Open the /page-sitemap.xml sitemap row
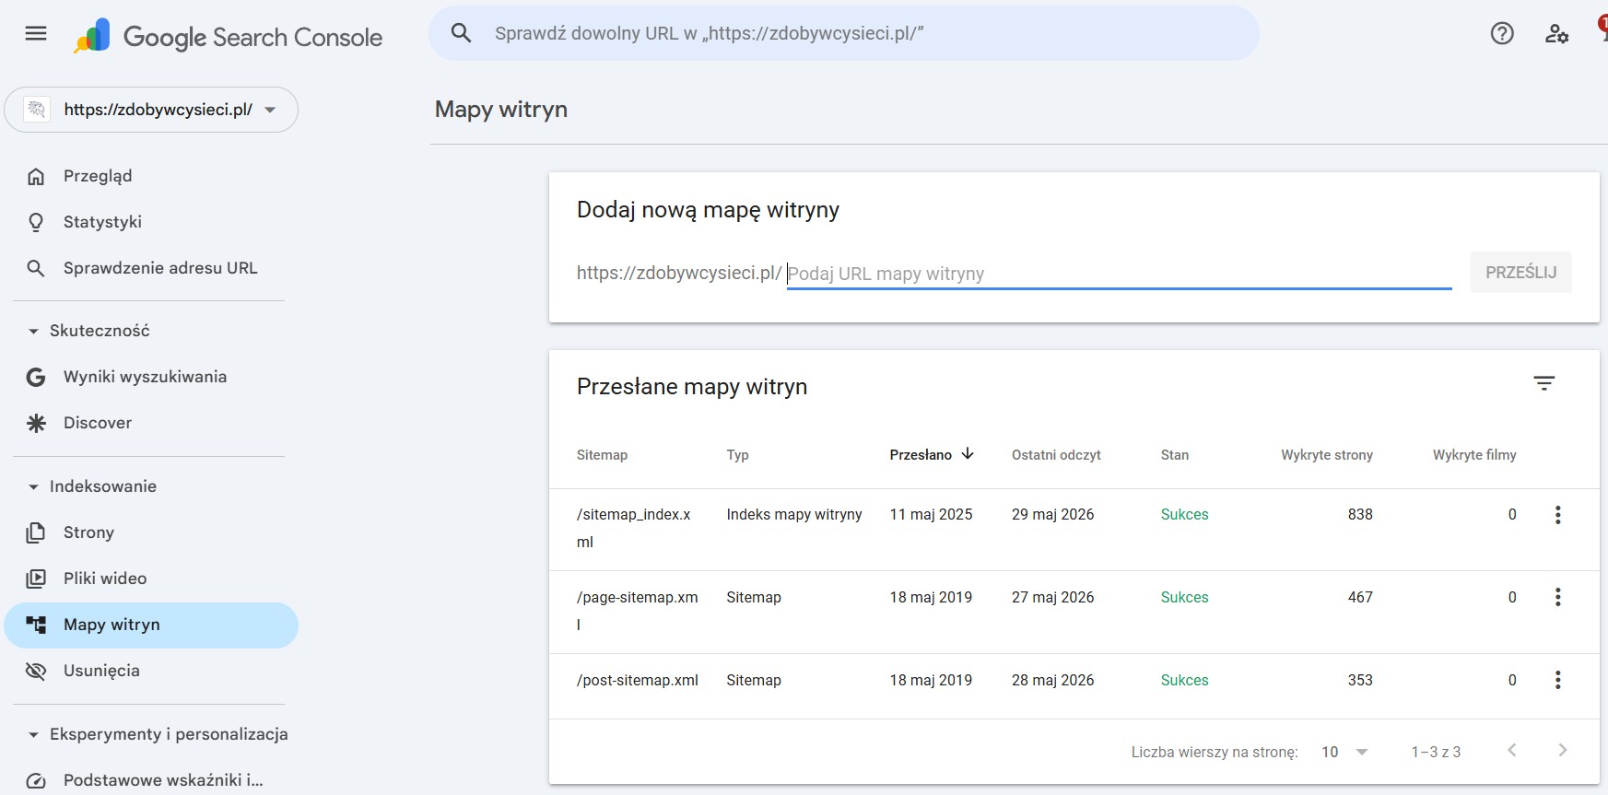This screenshot has width=1608, height=795. [x=1074, y=612]
